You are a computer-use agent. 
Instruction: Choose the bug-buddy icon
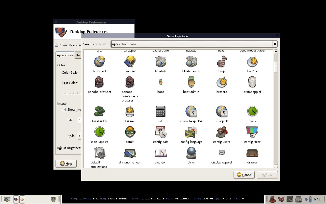click(99, 112)
